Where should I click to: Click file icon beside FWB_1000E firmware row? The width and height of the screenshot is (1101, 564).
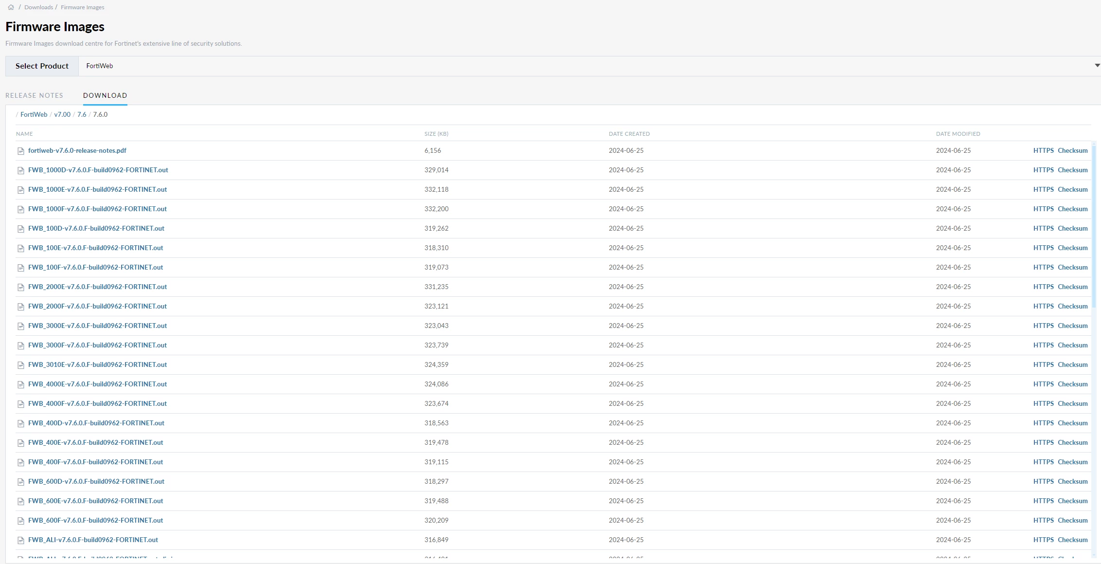coord(21,190)
